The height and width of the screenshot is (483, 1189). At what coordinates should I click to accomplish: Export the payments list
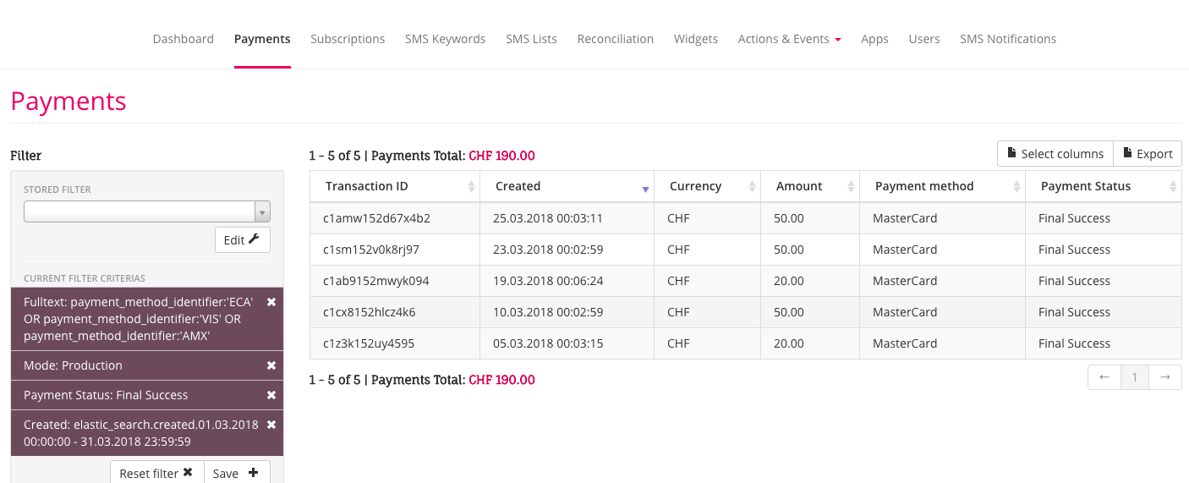[x=1148, y=154]
